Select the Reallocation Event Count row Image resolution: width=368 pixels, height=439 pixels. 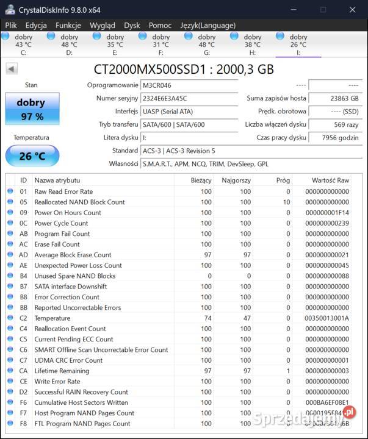pos(179,329)
